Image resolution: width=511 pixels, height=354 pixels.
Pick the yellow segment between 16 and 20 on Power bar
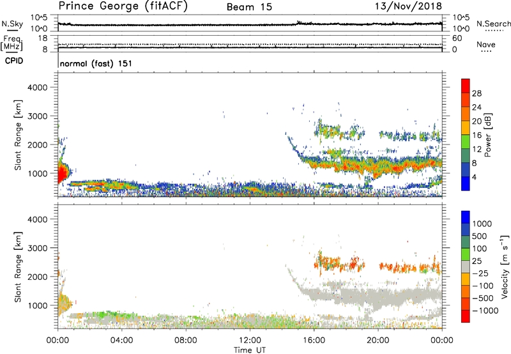pyautogui.click(x=466, y=128)
